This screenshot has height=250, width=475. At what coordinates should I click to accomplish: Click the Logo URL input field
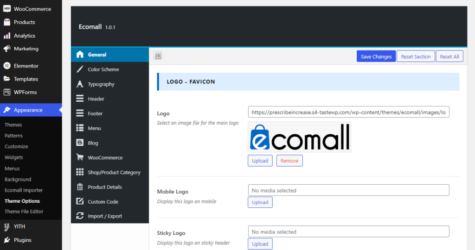348,112
